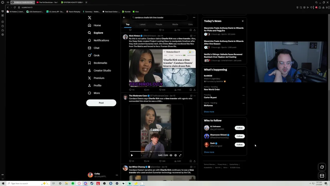Screen dimensions: 330x186
Task: Open floating Grok button at bottom right
Action: tap(322, 167)
